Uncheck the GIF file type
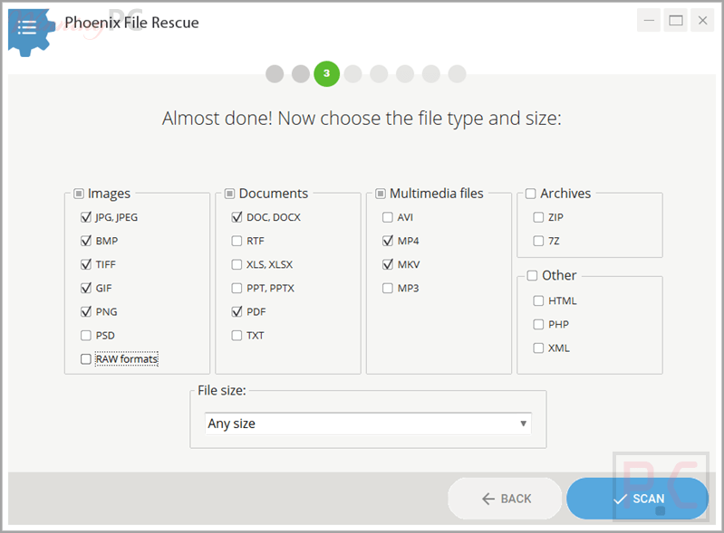This screenshot has width=724, height=533. point(86,288)
